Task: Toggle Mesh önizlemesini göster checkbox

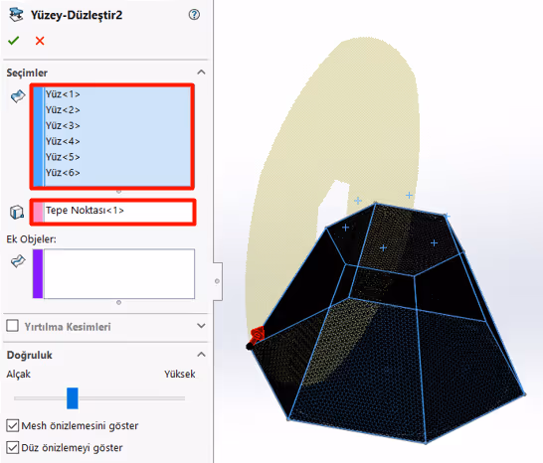Action: click(x=13, y=425)
